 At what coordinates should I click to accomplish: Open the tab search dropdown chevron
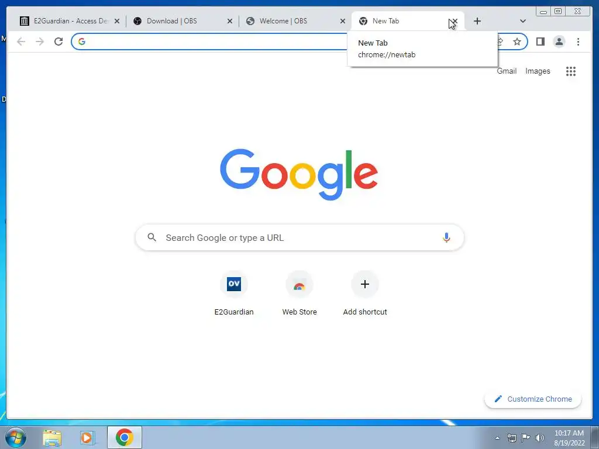click(523, 21)
